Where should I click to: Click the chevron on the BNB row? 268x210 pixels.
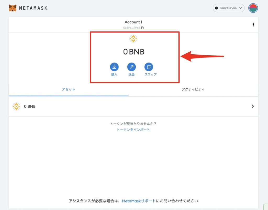253,106
